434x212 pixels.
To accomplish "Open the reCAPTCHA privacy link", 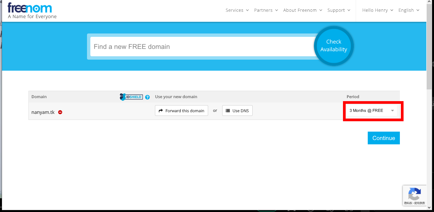I will (x=408, y=203).
